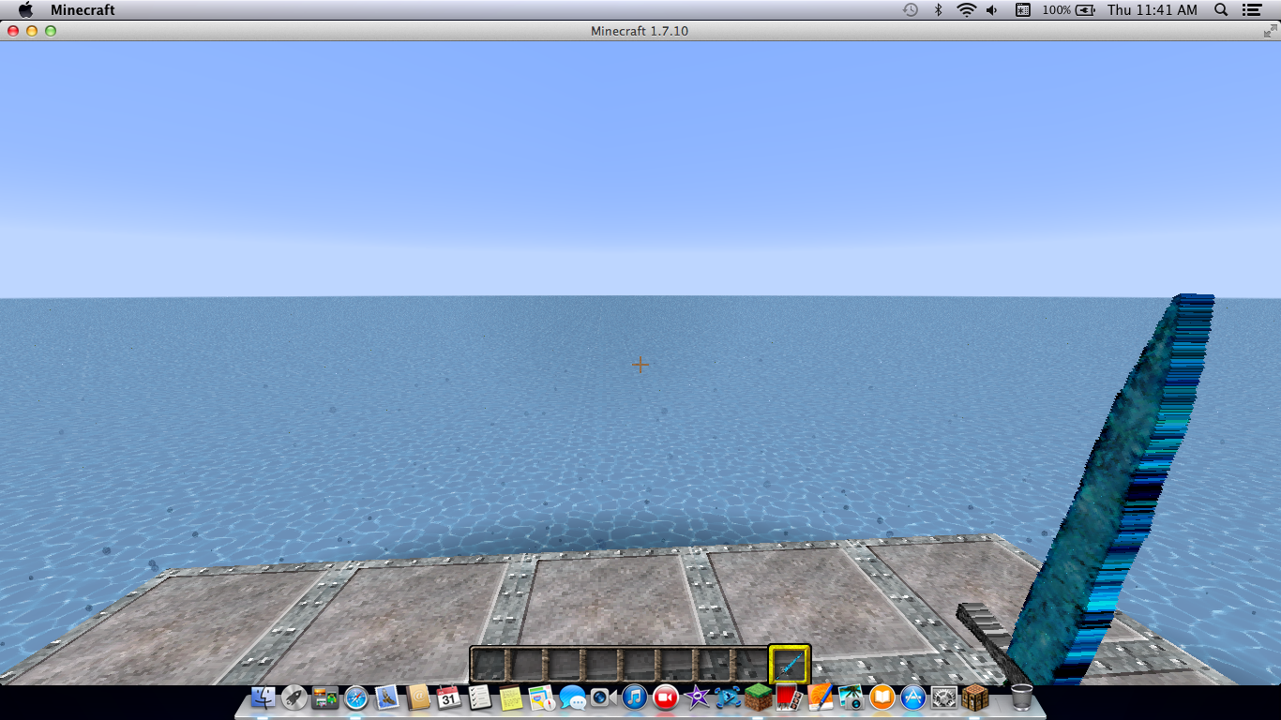This screenshot has height=720, width=1281.
Task: Open Photo Booth red curtain icon
Action: [x=790, y=697]
